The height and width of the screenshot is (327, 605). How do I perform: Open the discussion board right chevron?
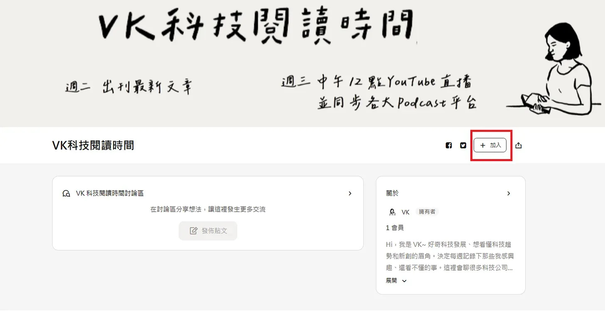coord(350,194)
